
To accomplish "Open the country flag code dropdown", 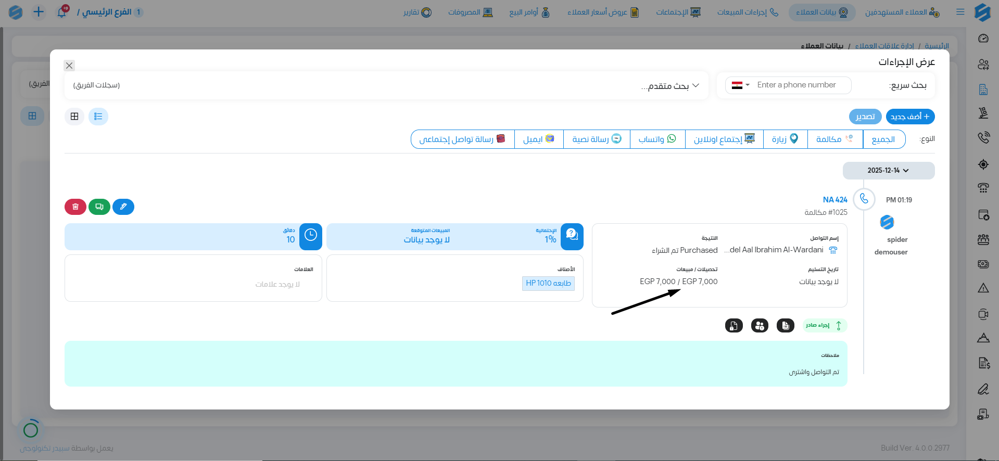I will (740, 85).
